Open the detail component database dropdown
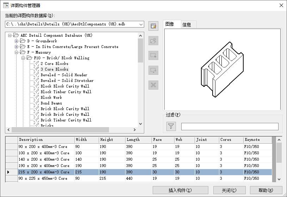This screenshot has height=197, width=287. 141,24
